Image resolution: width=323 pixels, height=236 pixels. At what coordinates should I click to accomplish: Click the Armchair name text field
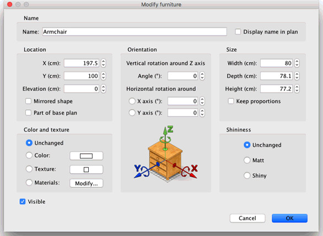coord(134,32)
